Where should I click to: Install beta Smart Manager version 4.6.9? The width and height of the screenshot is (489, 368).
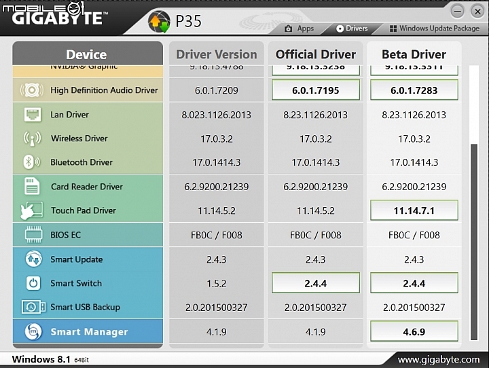[x=414, y=331]
